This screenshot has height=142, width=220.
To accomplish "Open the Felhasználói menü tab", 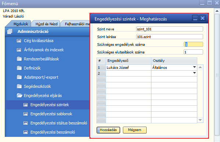I will [x=77, y=24].
